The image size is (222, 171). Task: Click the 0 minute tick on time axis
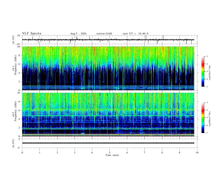[x=22, y=153]
